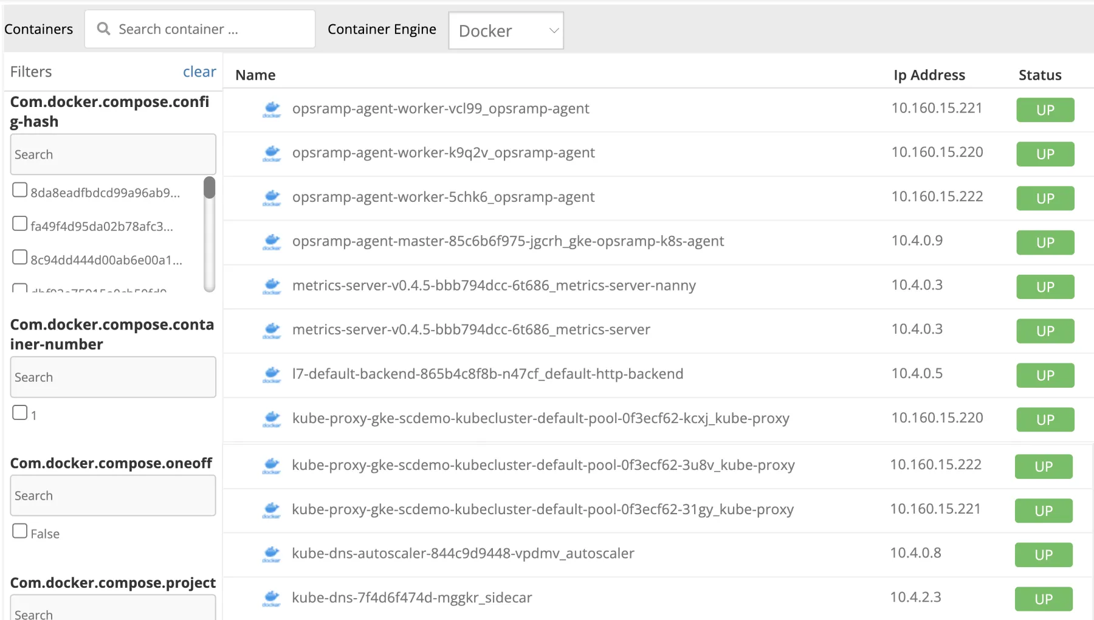Click Docker icon beside 6t686_metrics-server row
The image size is (1094, 620).
coord(272,331)
